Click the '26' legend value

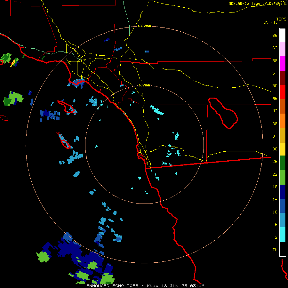click(275, 162)
